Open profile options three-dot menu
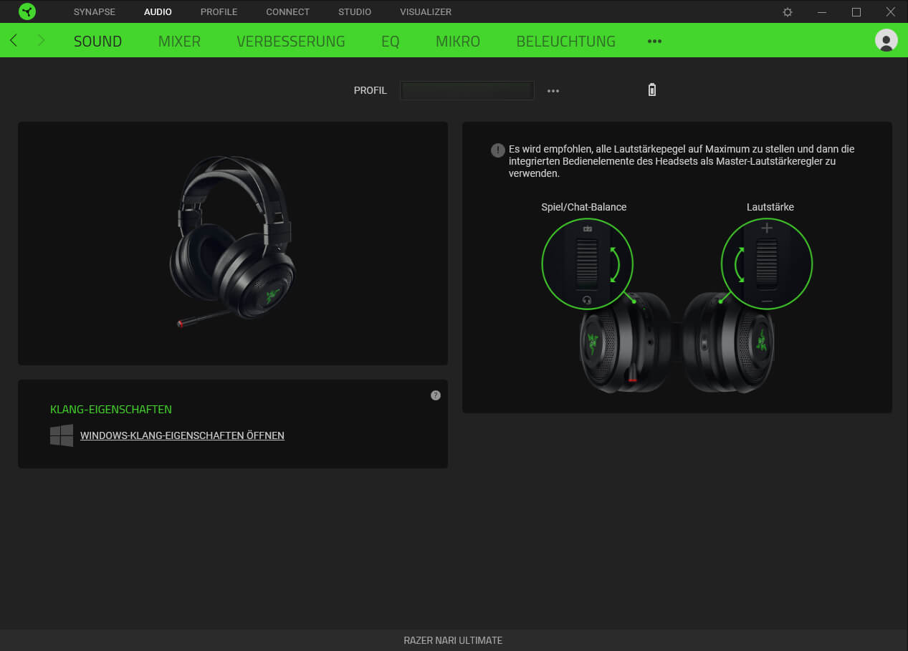Screen dimensions: 908x651 coord(553,91)
